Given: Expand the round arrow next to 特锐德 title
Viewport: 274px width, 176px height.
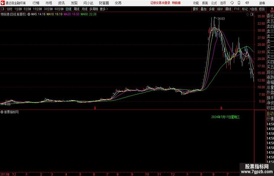Looking at the screenshot, I should point(29,14).
